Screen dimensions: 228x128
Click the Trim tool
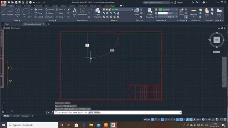[x=59, y=10]
